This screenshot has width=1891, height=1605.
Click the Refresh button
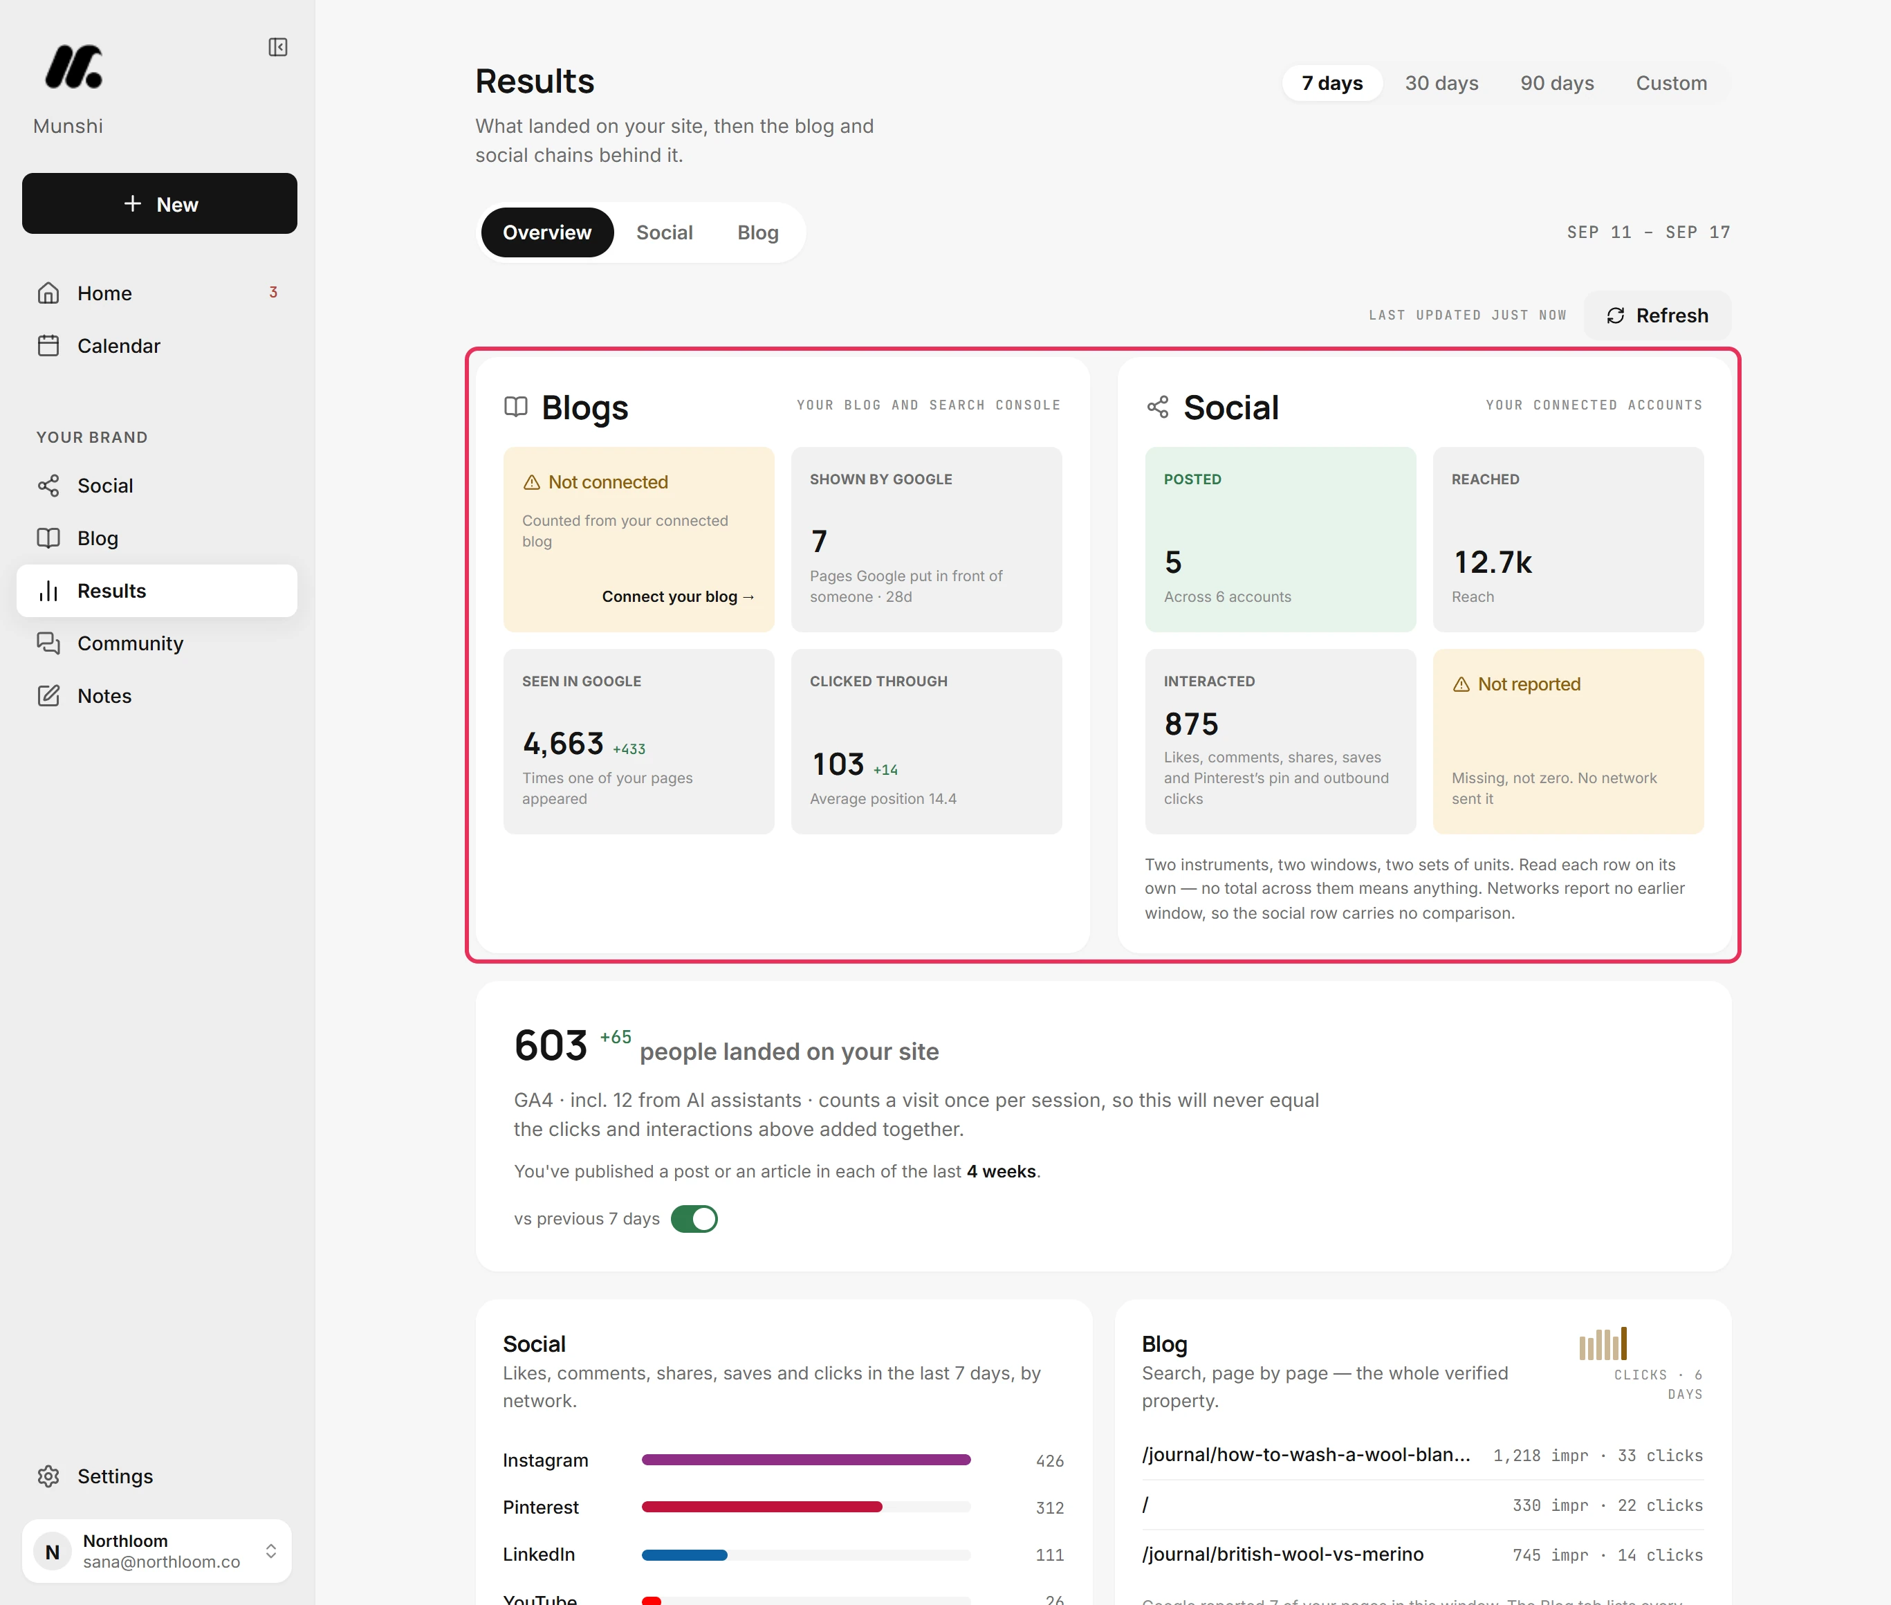pyautogui.click(x=1657, y=315)
